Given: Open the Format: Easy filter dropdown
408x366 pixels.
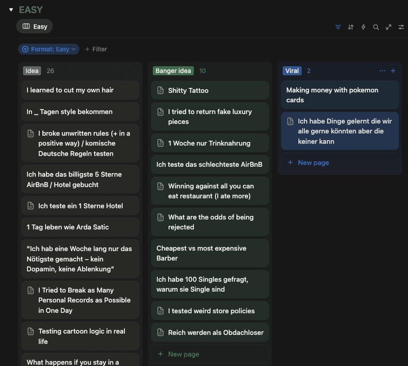Looking at the screenshot, I should pos(49,49).
